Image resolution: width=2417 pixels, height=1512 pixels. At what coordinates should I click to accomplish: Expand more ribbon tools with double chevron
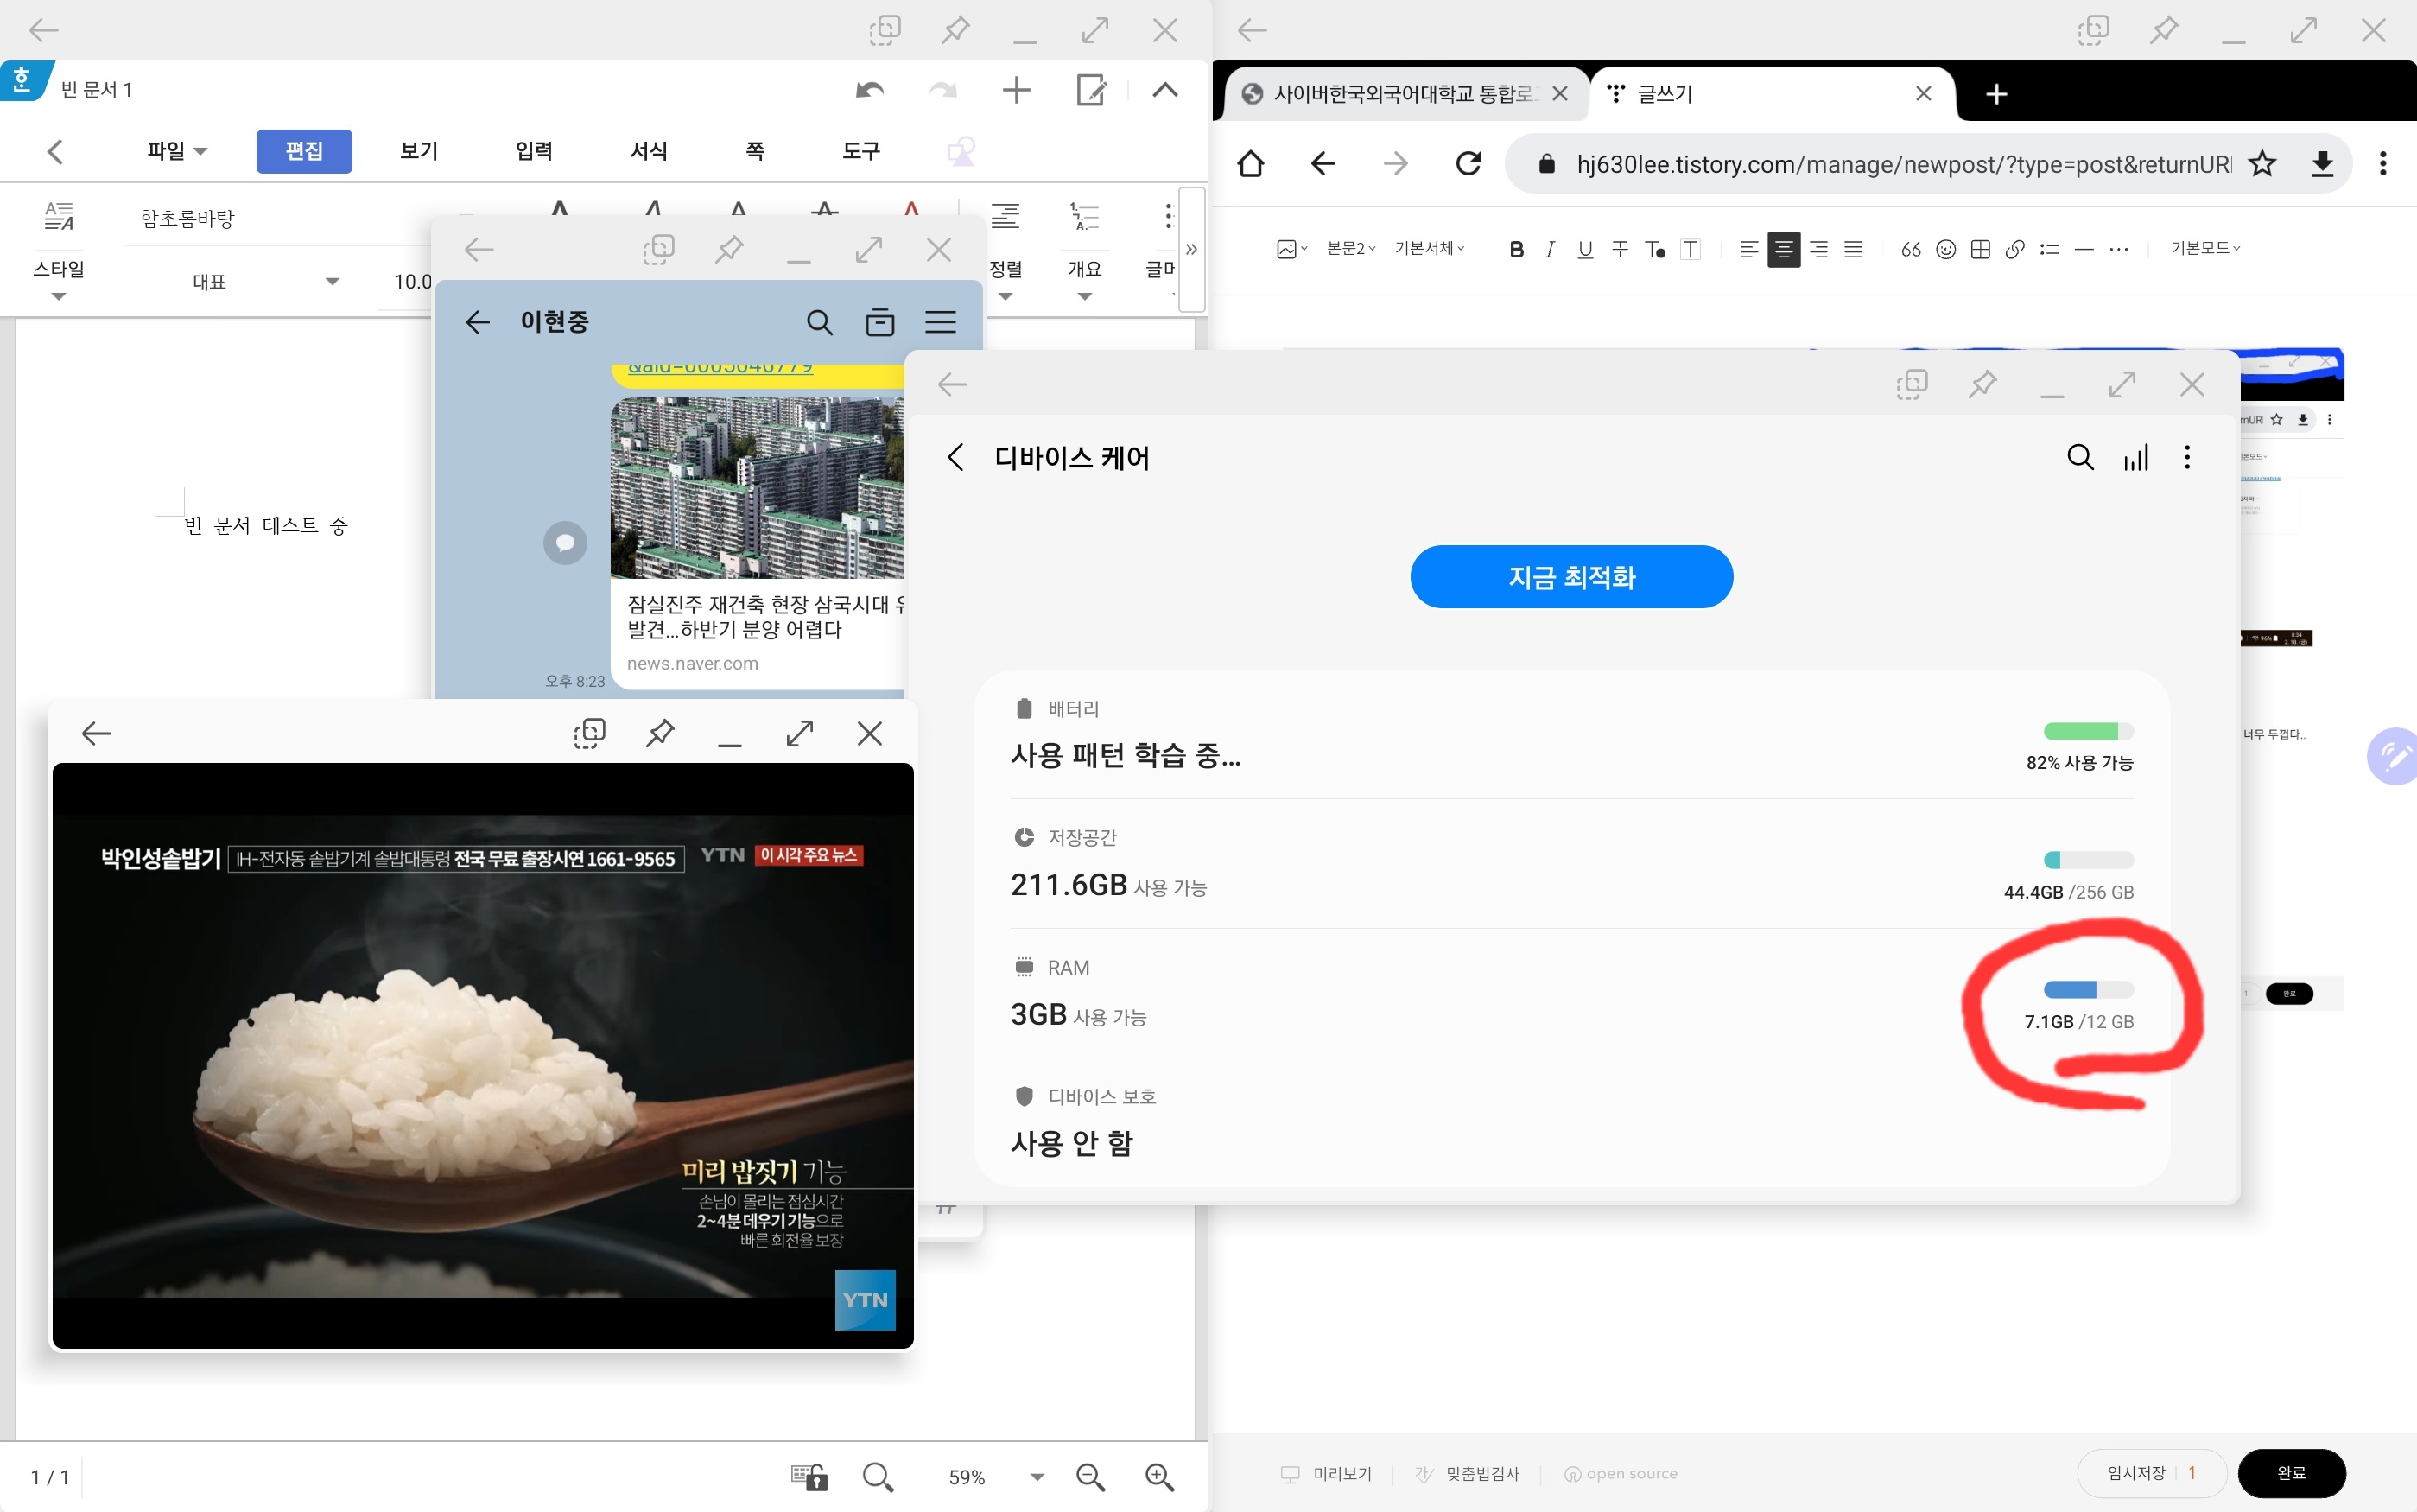[1191, 250]
